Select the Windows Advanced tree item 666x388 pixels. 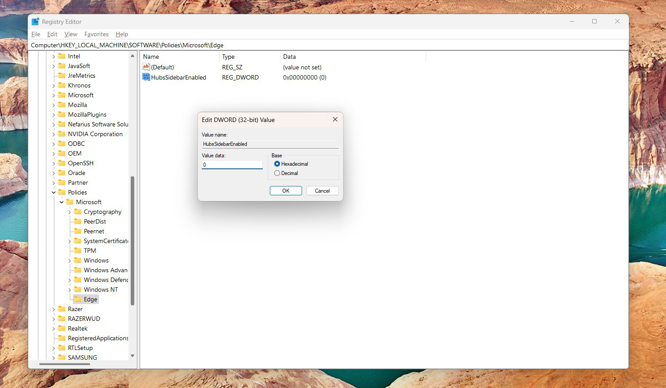(x=106, y=270)
